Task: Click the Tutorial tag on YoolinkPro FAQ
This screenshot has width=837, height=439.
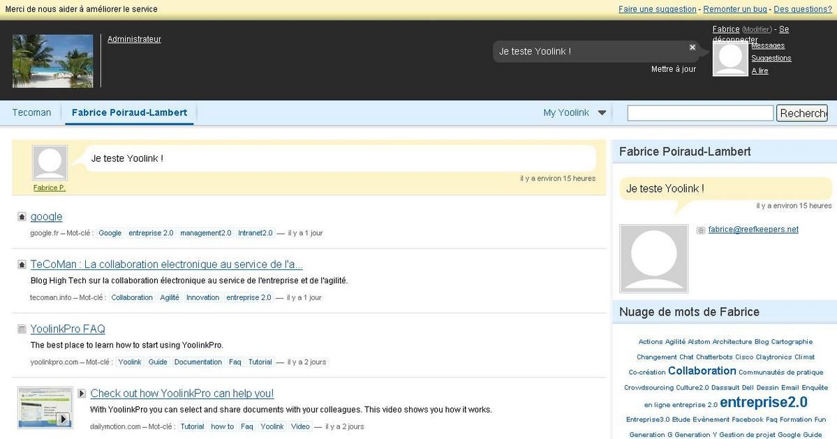Action: [260, 362]
